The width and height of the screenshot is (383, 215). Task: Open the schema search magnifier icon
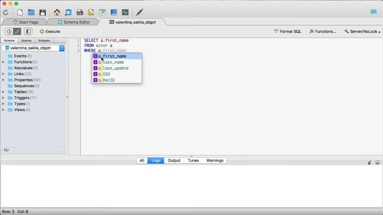point(68,13)
